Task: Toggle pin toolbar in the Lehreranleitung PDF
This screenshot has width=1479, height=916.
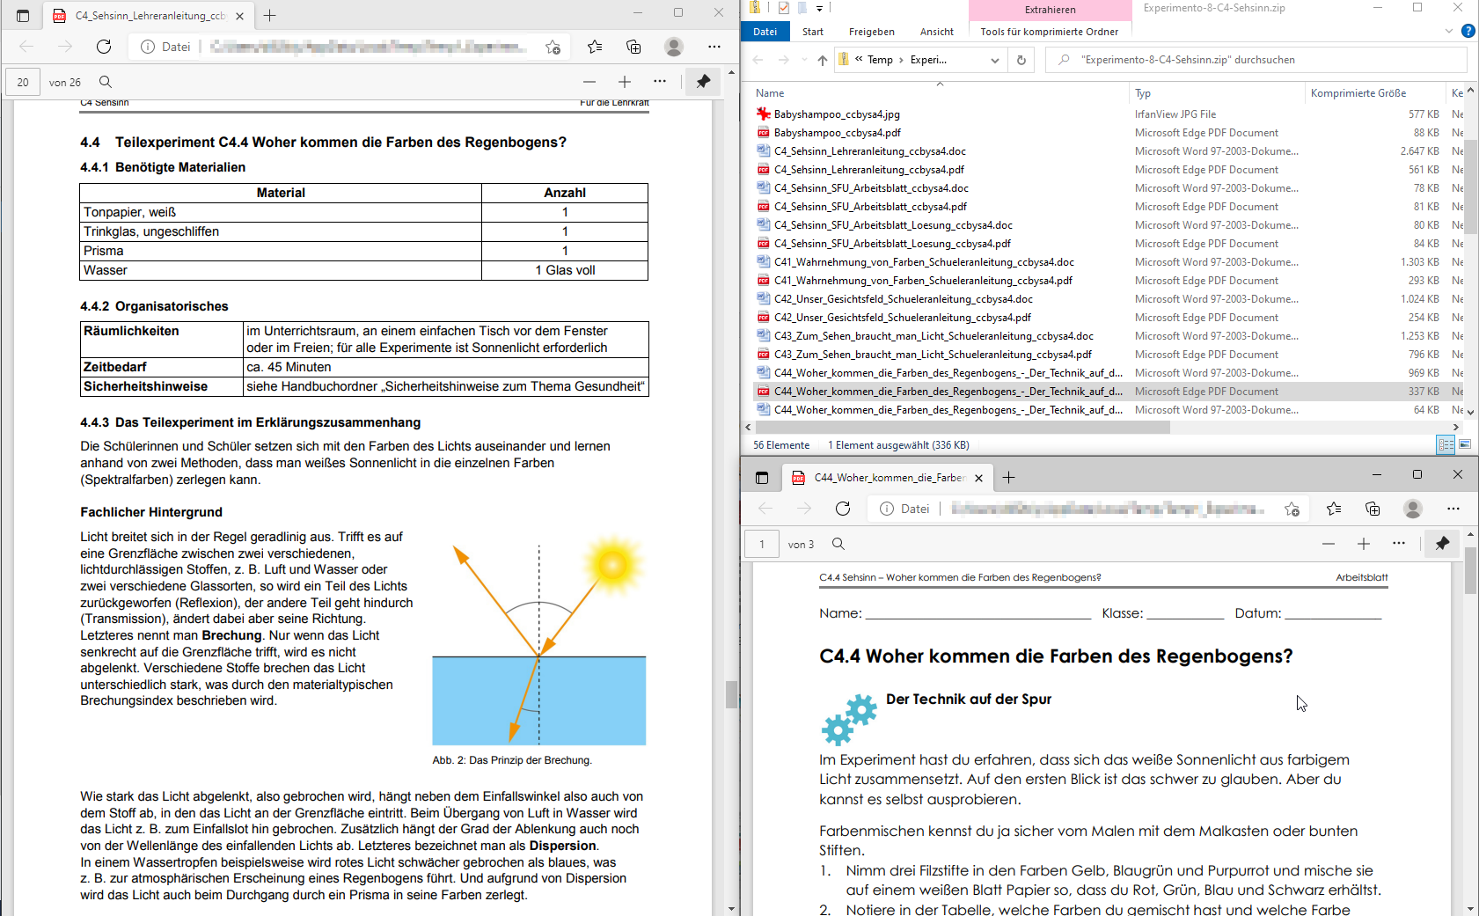Action: [703, 82]
